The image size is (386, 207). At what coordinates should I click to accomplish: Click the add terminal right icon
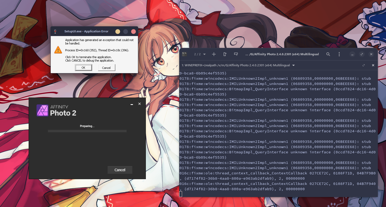point(225,54)
